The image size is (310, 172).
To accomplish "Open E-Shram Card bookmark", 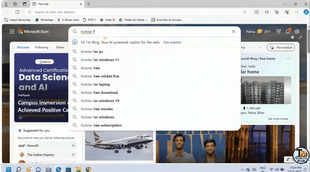I will tap(68, 20).
